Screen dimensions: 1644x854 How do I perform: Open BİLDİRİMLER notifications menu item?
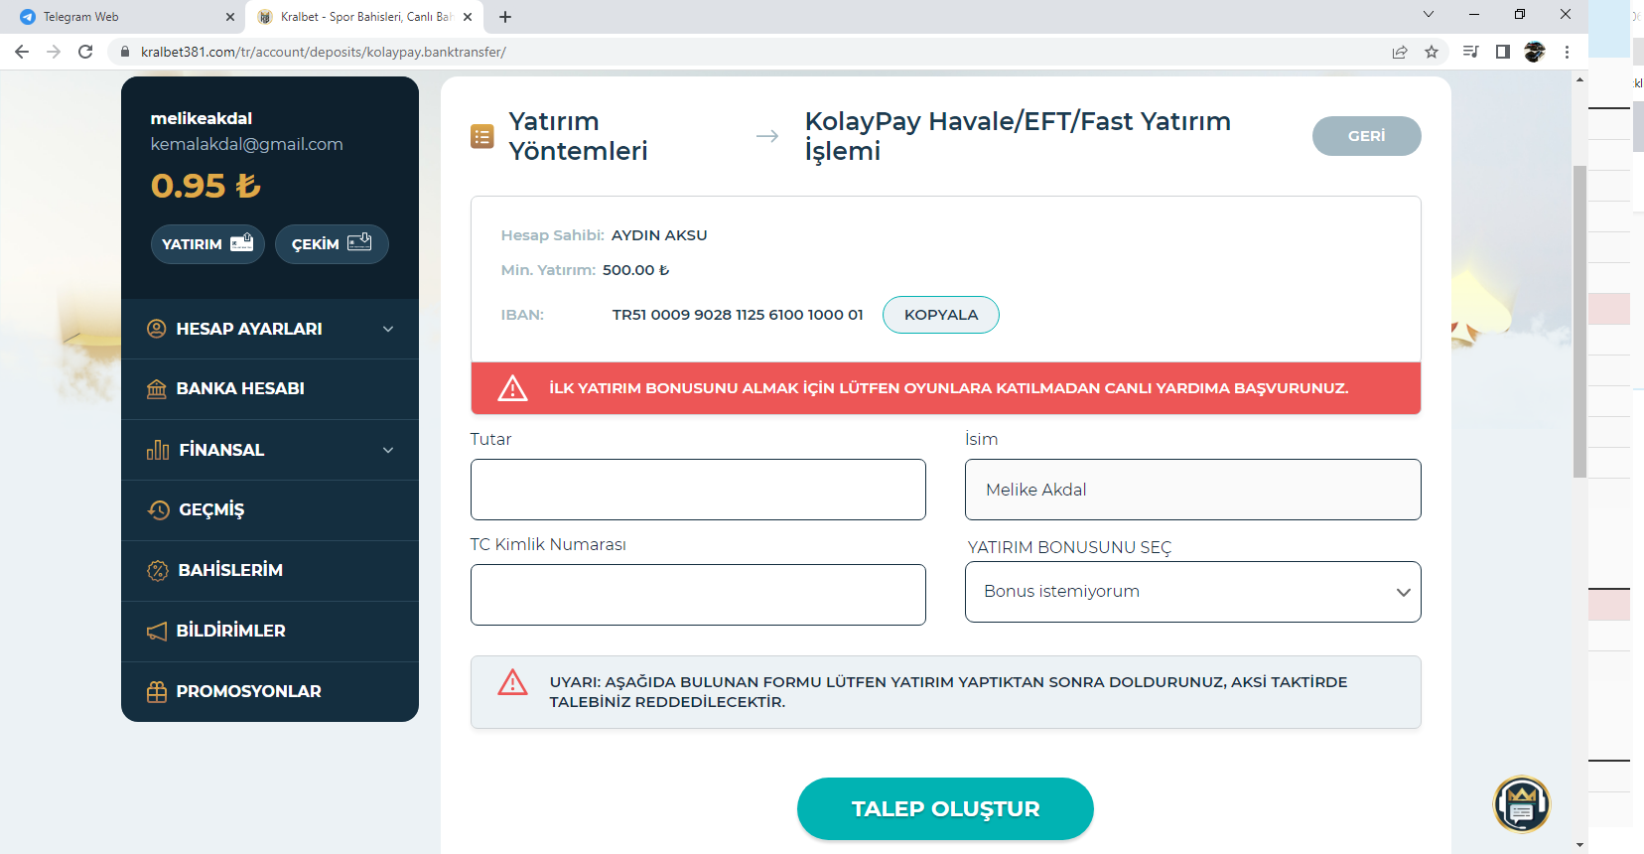[x=270, y=632]
